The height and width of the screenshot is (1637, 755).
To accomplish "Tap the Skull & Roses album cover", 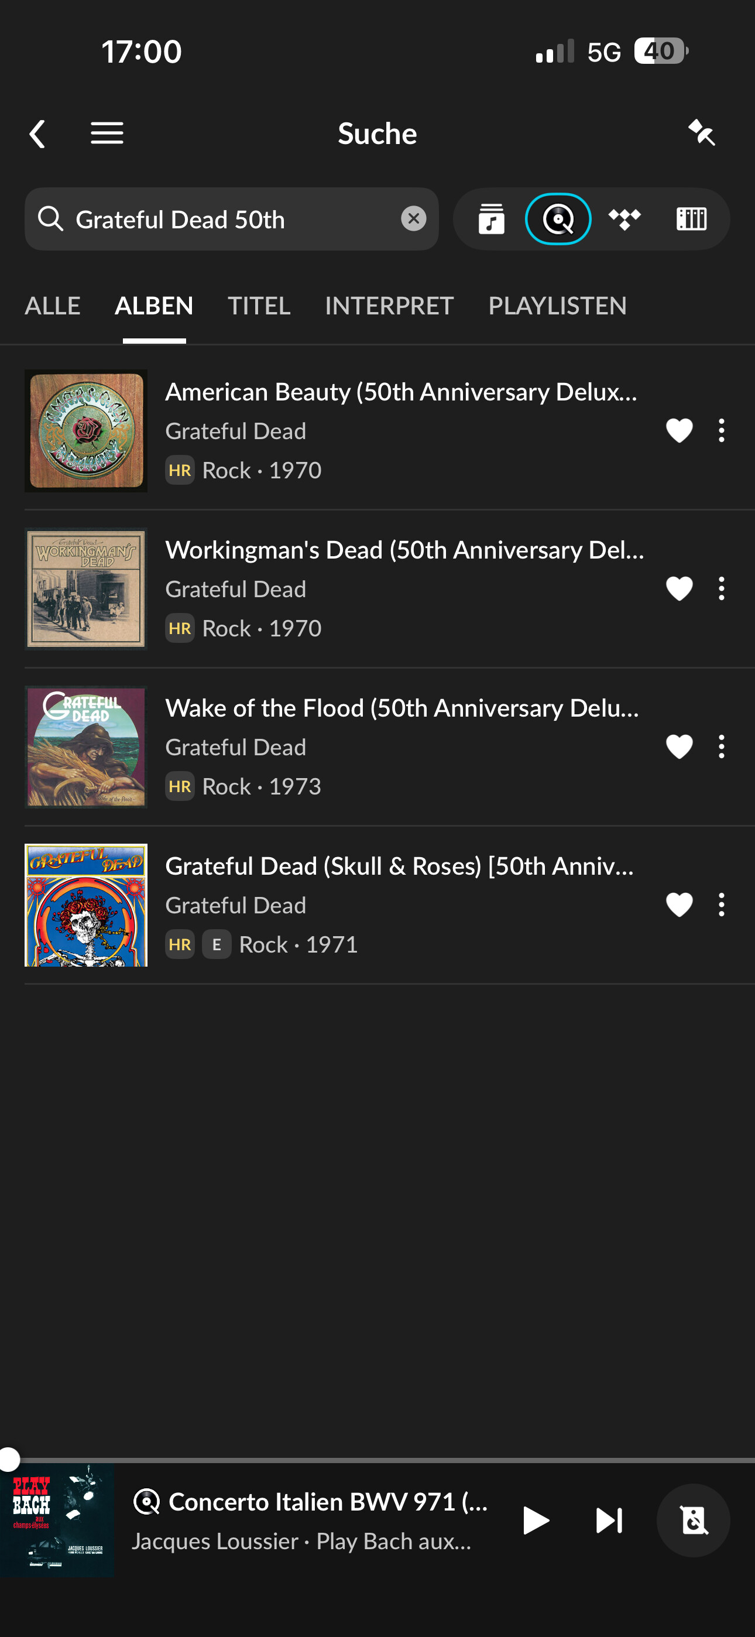I will coord(86,905).
